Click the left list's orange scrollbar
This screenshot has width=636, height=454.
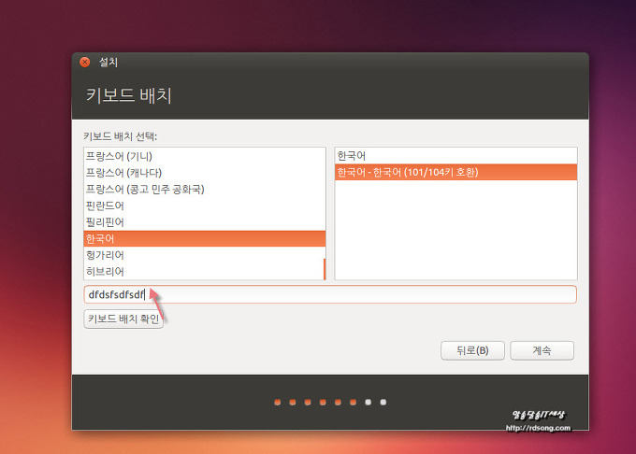point(324,269)
